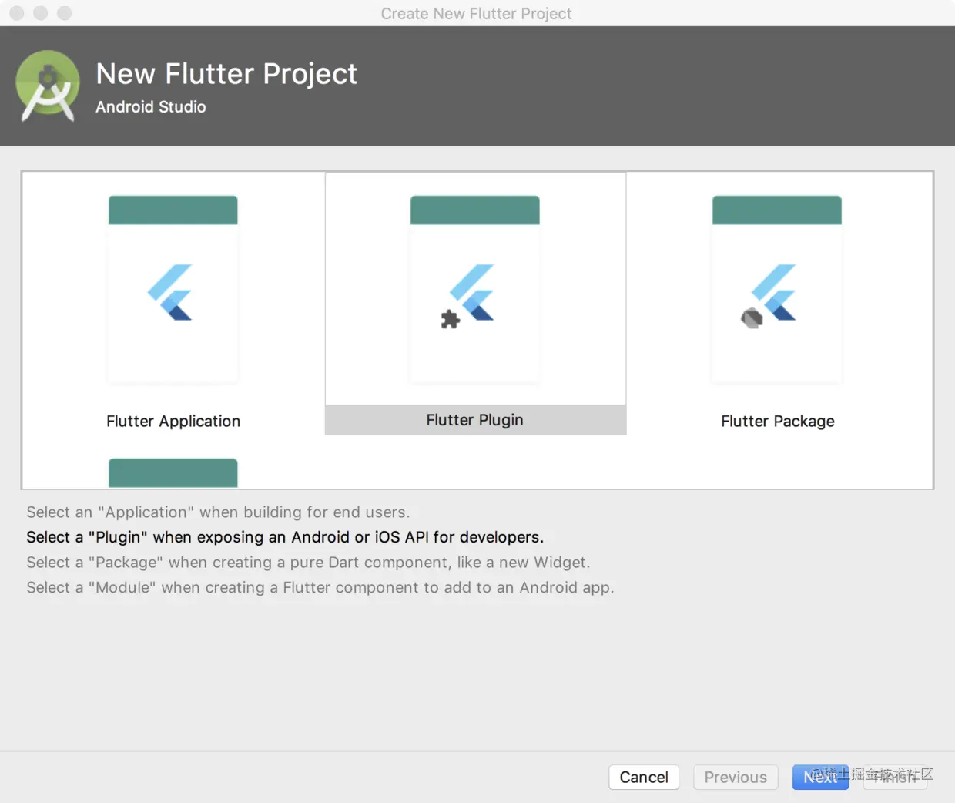955x803 pixels.
Task: Click the Flutter Package label
Action: (x=778, y=421)
